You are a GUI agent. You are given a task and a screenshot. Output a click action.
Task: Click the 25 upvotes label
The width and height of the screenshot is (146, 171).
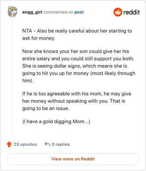point(25,144)
